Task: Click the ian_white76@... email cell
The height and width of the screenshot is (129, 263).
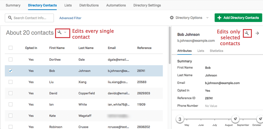Action: [x=119, y=104]
